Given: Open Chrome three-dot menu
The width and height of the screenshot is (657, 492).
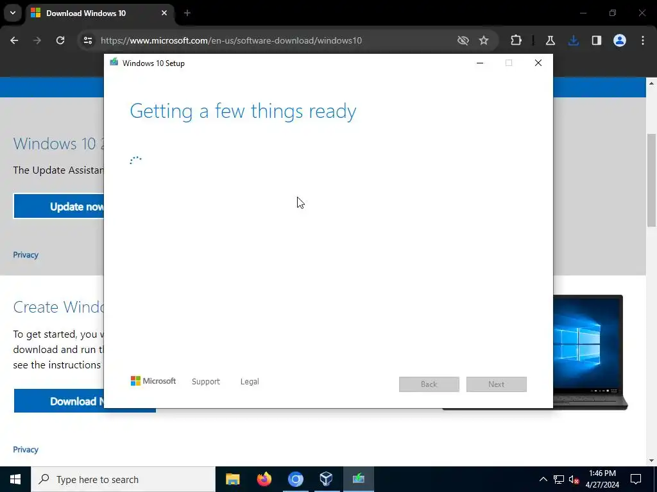Looking at the screenshot, I should pos(643,40).
